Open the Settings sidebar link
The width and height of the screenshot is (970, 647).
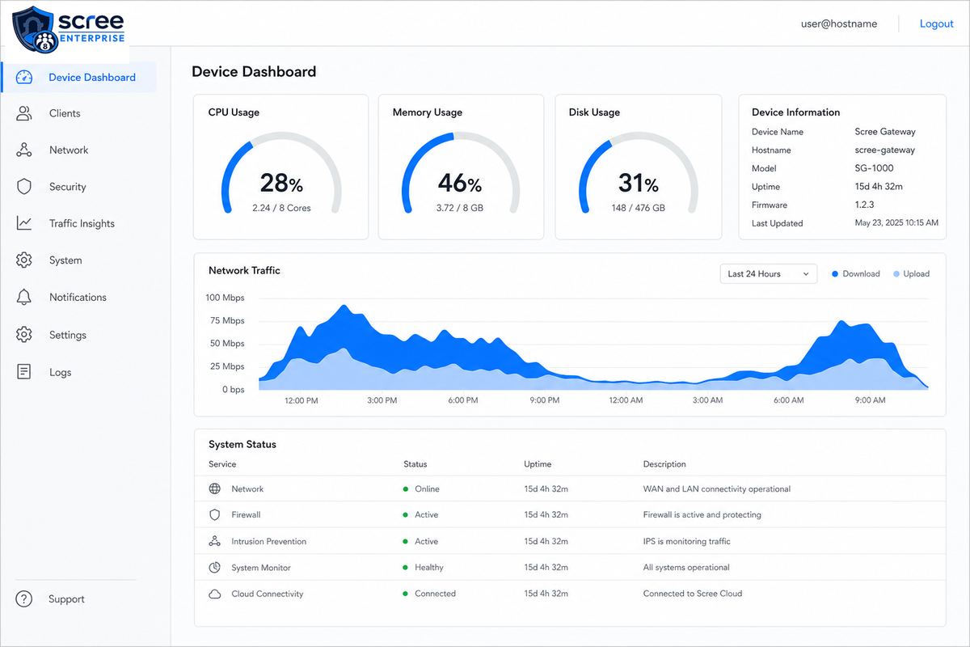point(68,335)
